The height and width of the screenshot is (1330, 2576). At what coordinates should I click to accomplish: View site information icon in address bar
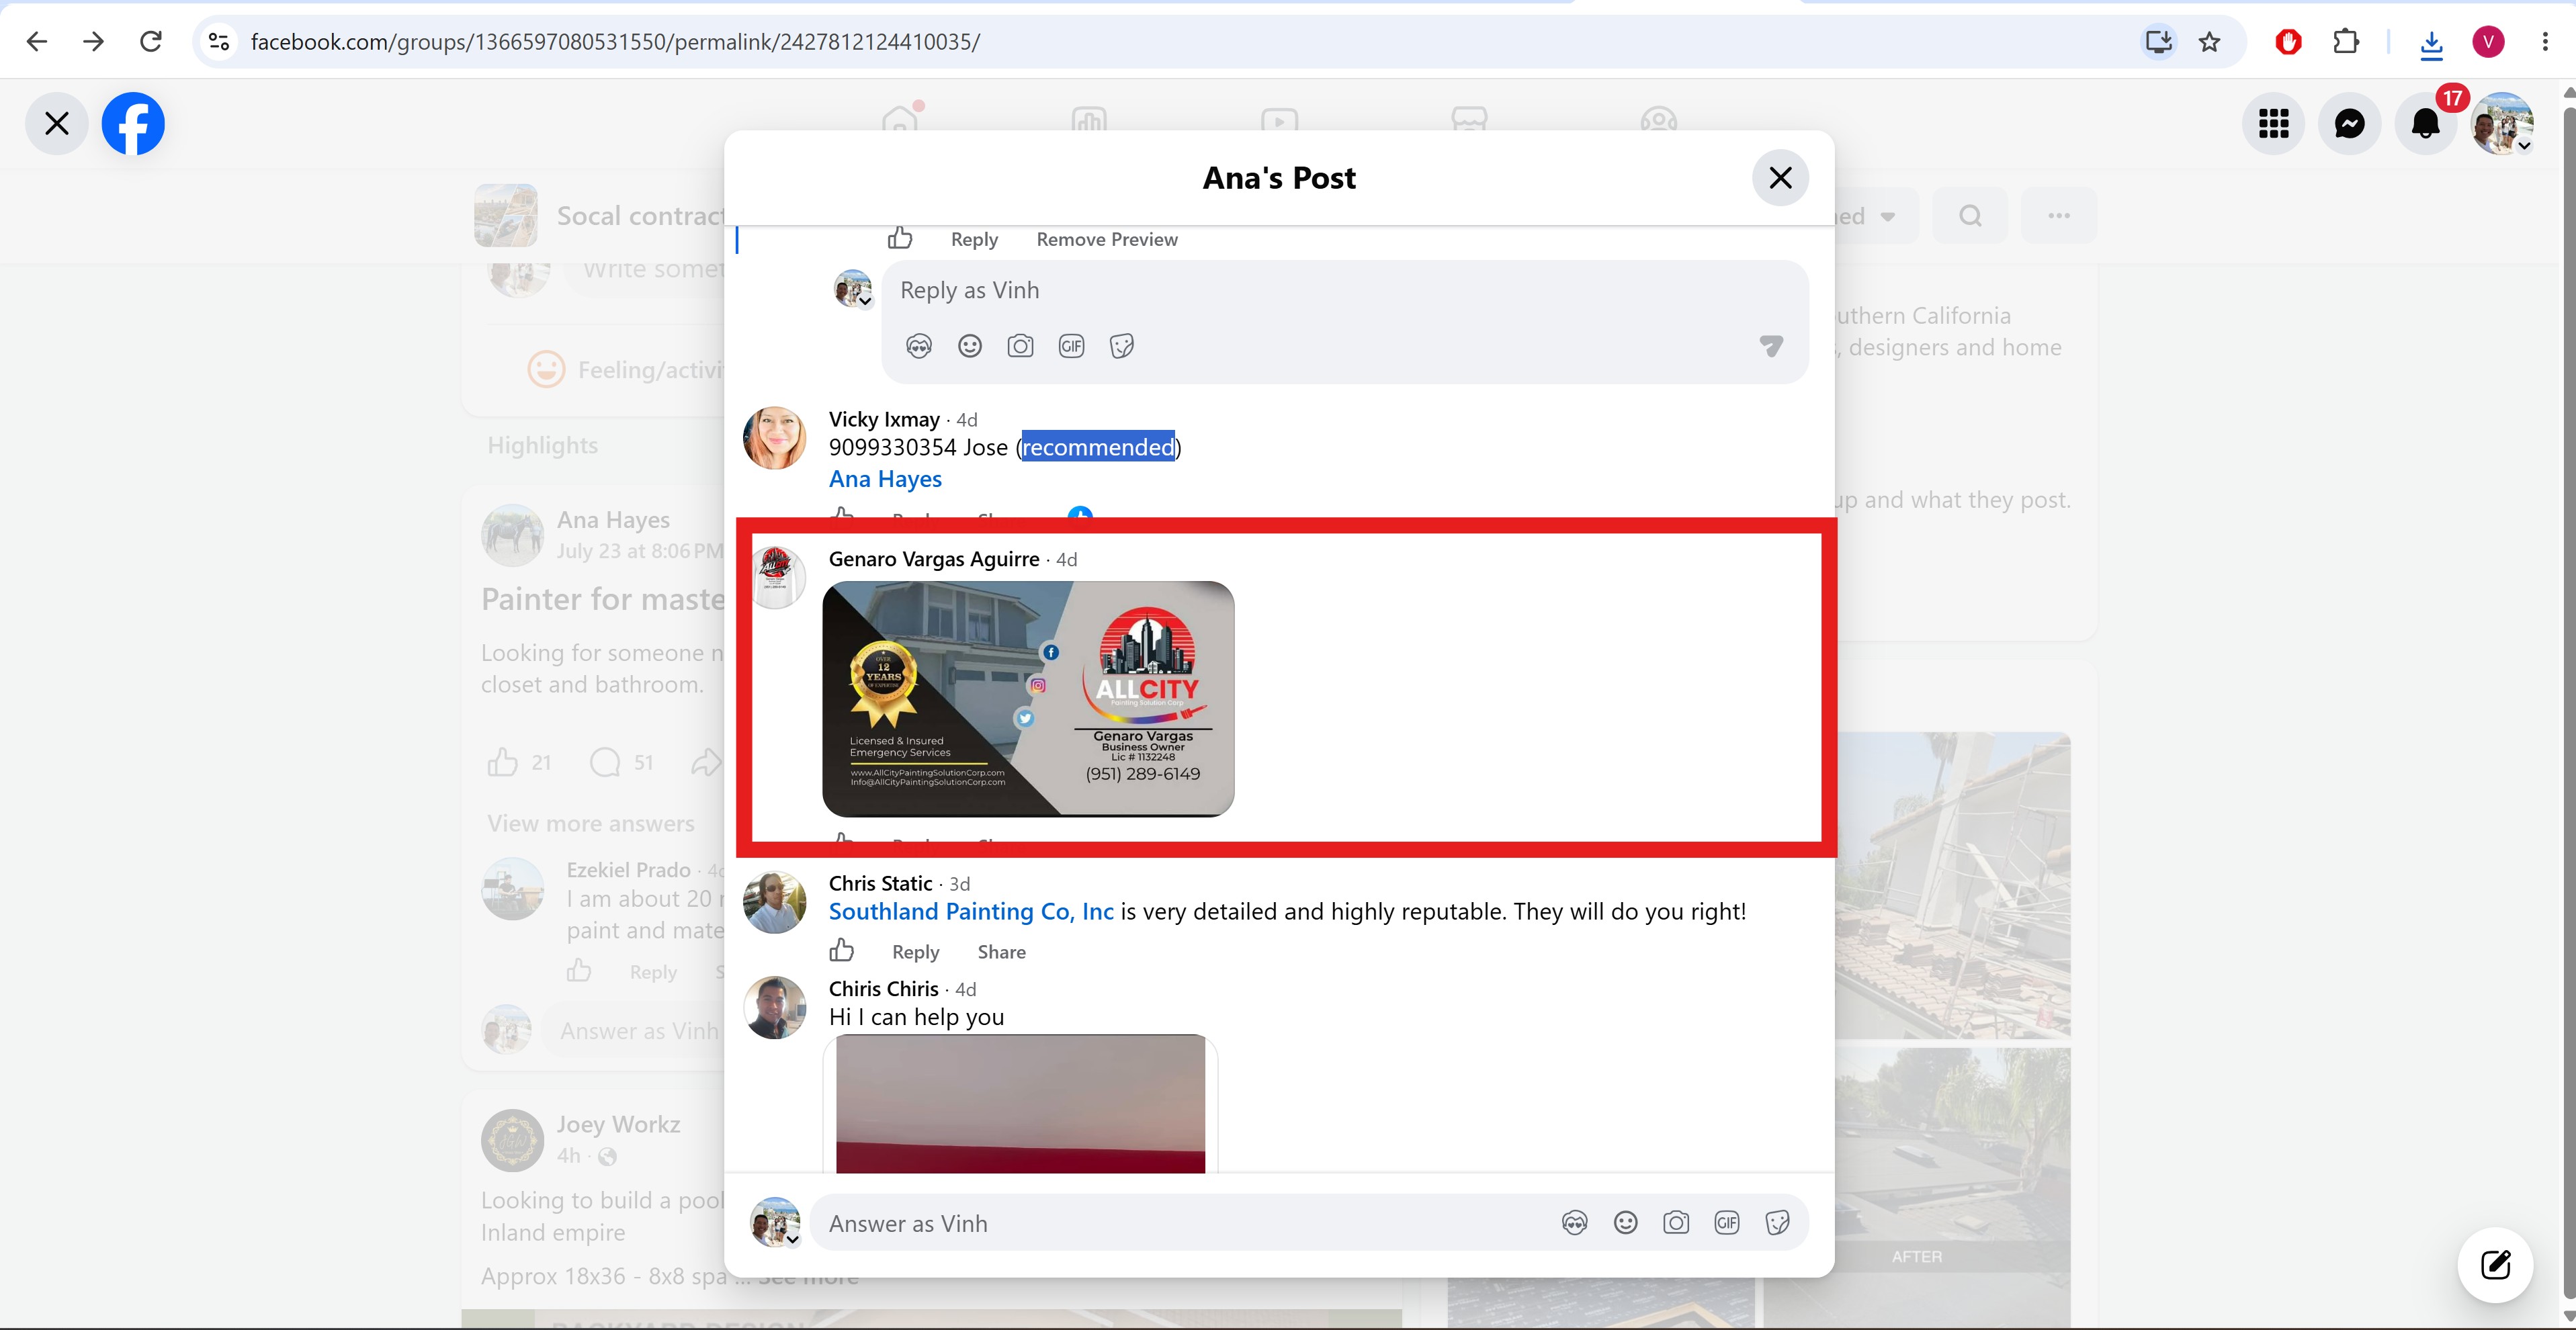point(219,41)
